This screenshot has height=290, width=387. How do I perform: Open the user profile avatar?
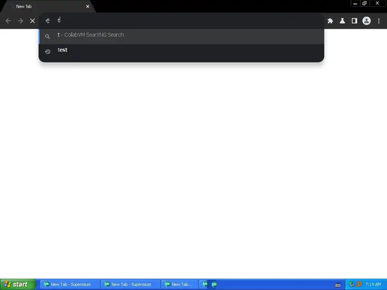(367, 21)
